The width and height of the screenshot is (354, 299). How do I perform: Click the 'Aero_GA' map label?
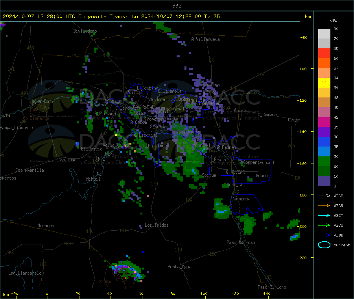[235, 185]
